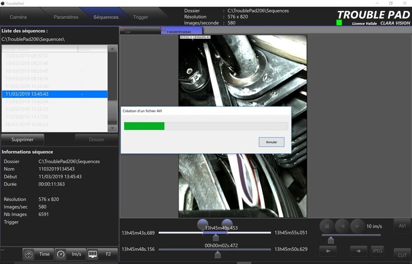The image size is (412, 264).
Task: Click the forward play button
Action: tap(358, 226)
